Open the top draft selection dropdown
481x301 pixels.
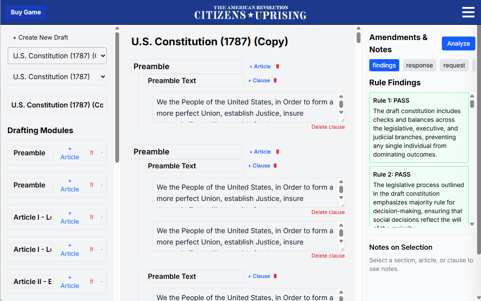57,56
